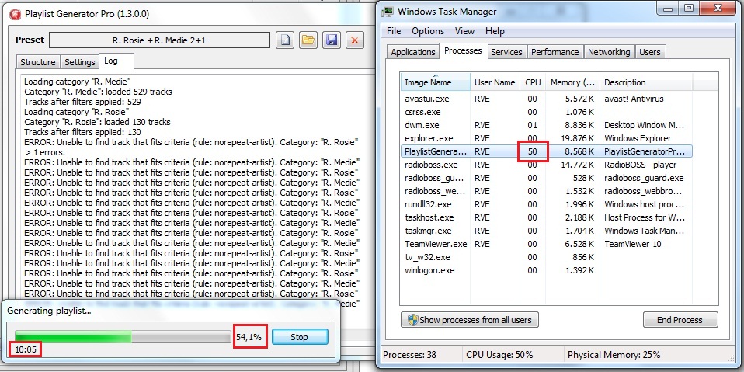Click the "CPU Usage: 50%" status entry
Viewport: 744px width, 372px height.
[499, 355]
